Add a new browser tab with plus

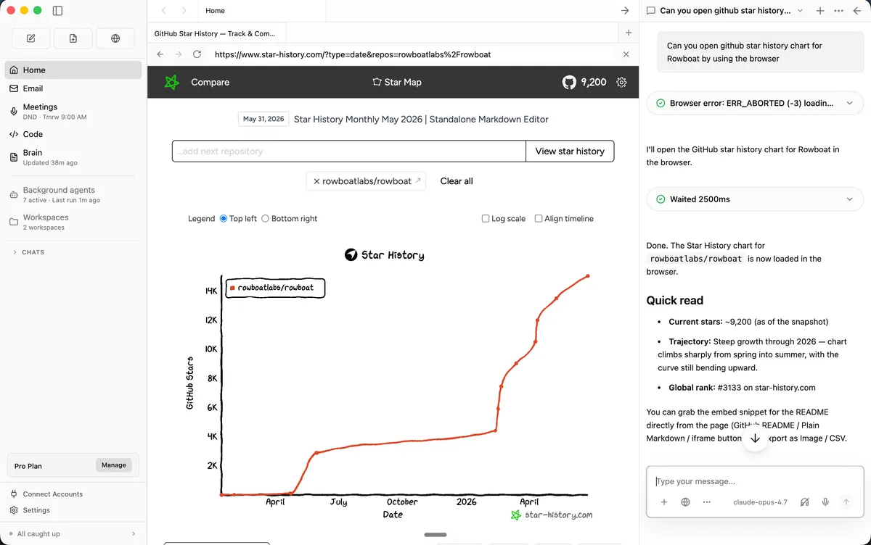coord(629,33)
